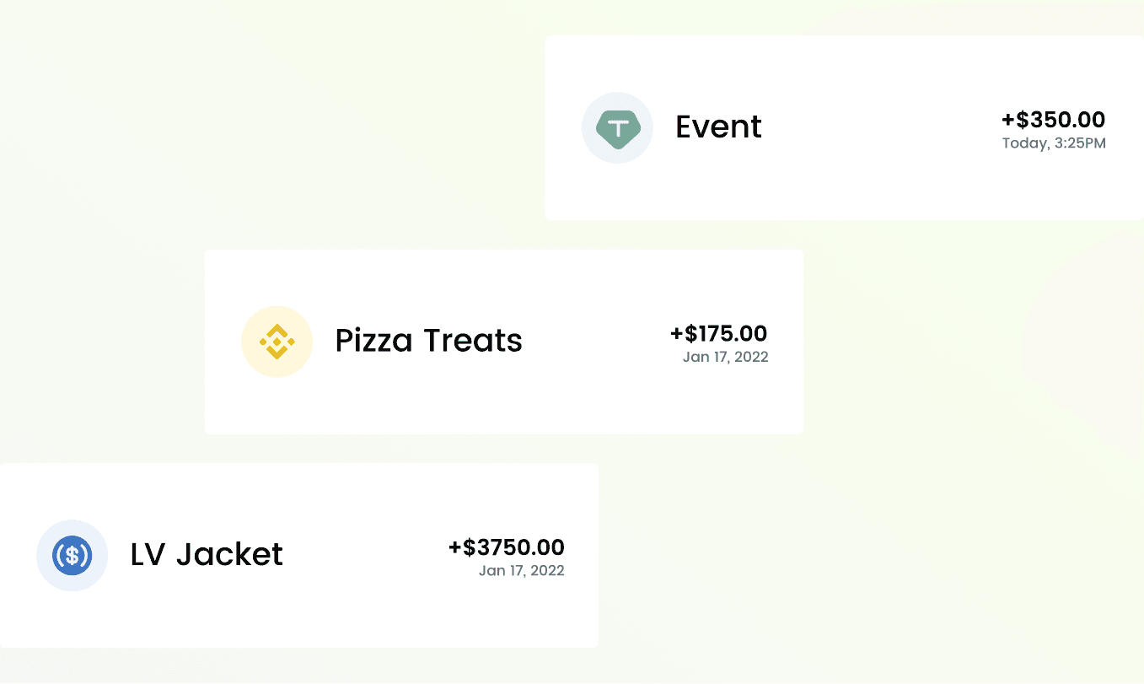This screenshot has width=1144, height=684.
Task: Click the white T letter in the Tether logo
Action: [x=618, y=127]
